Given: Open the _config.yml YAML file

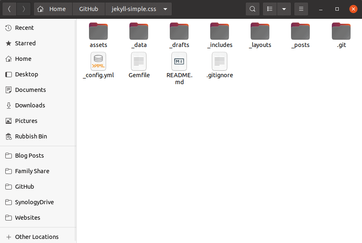Looking at the screenshot, I should 98,65.
